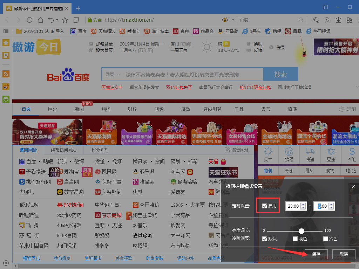The height and width of the screenshot is (269, 359).
Task: Check the 暖色 warm color option
Action: click(x=296, y=239)
